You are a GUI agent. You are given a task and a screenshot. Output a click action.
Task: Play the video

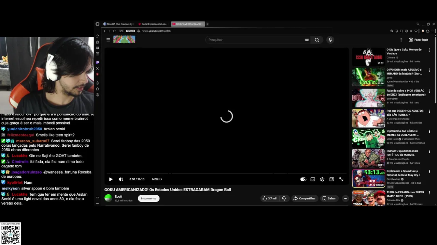point(111,179)
